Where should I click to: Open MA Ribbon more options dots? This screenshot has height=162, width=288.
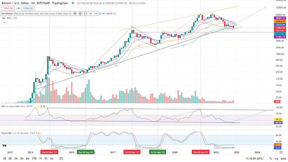(x=96, y=13)
